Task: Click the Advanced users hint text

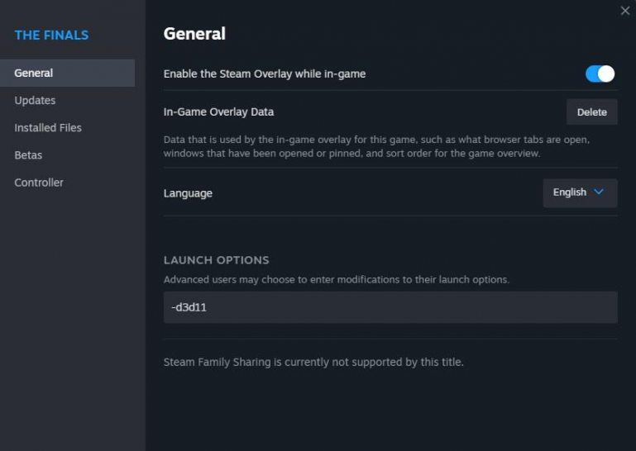Action: pos(336,279)
